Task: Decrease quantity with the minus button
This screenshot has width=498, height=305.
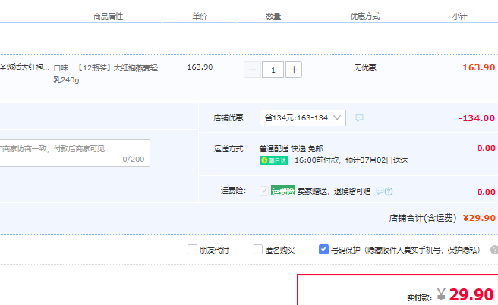Action: pos(253,70)
